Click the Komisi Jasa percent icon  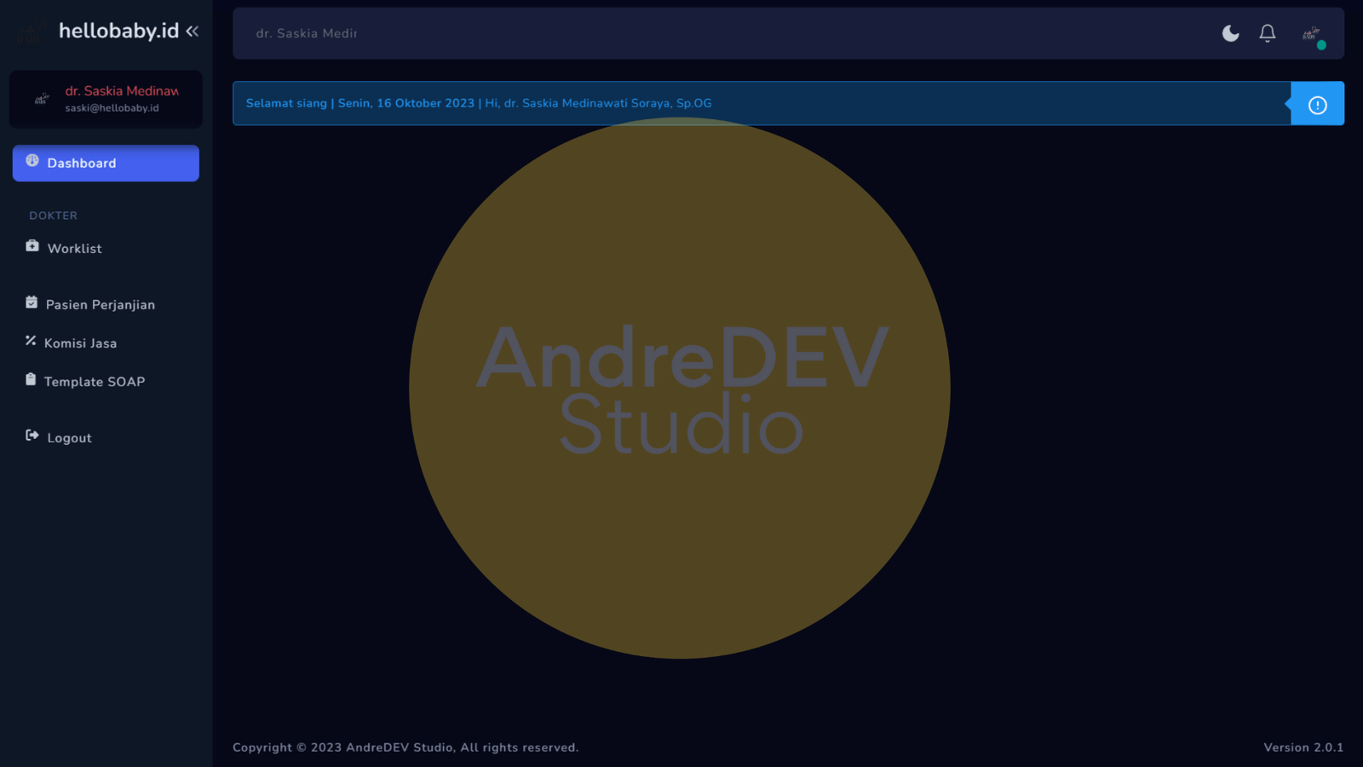point(31,341)
